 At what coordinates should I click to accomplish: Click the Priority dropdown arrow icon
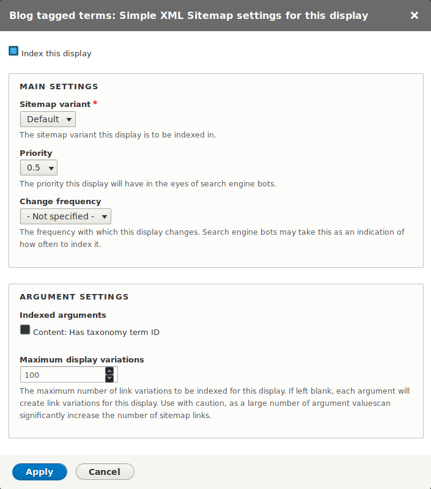51,167
